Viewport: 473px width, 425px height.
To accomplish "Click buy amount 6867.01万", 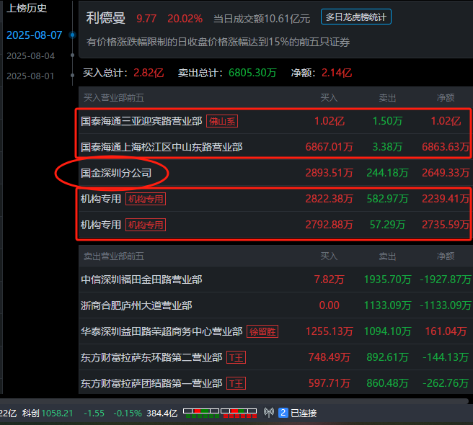I will click(329, 147).
